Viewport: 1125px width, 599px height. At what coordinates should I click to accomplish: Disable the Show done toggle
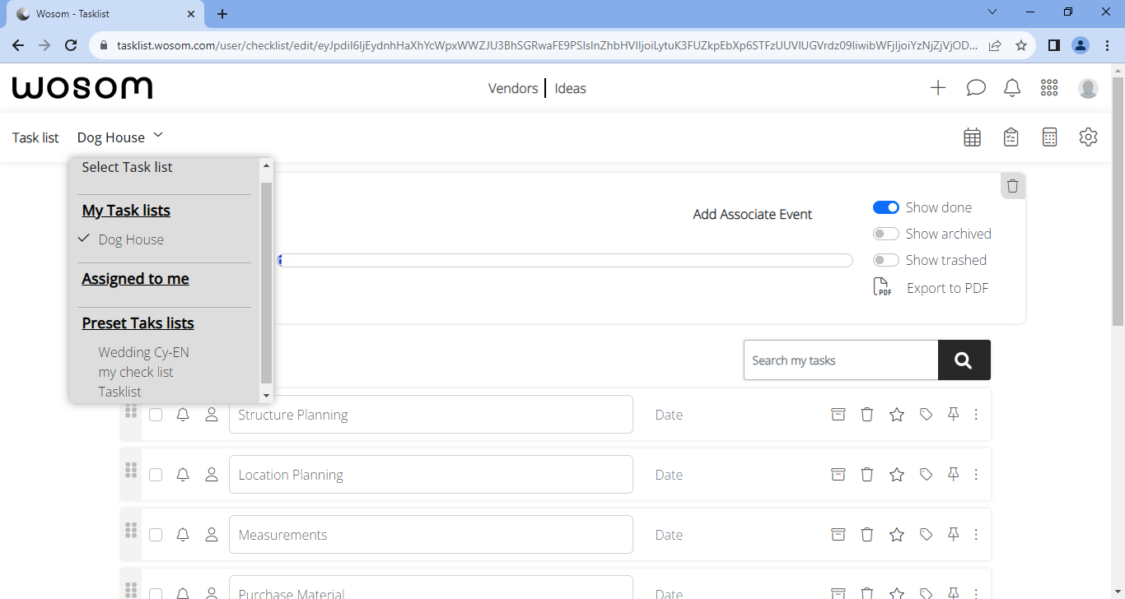click(x=885, y=207)
